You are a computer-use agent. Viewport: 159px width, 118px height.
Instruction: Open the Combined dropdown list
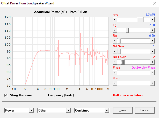107,110
